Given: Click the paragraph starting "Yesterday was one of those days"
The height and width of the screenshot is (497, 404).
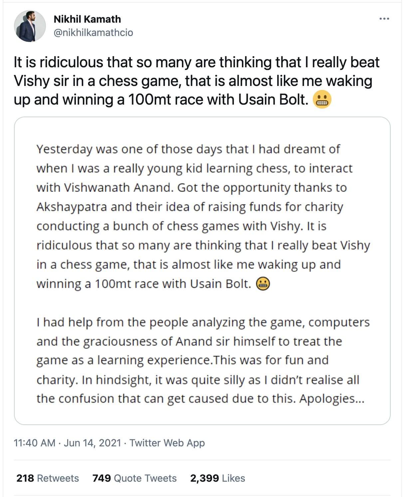Looking at the screenshot, I should [x=188, y=149].
